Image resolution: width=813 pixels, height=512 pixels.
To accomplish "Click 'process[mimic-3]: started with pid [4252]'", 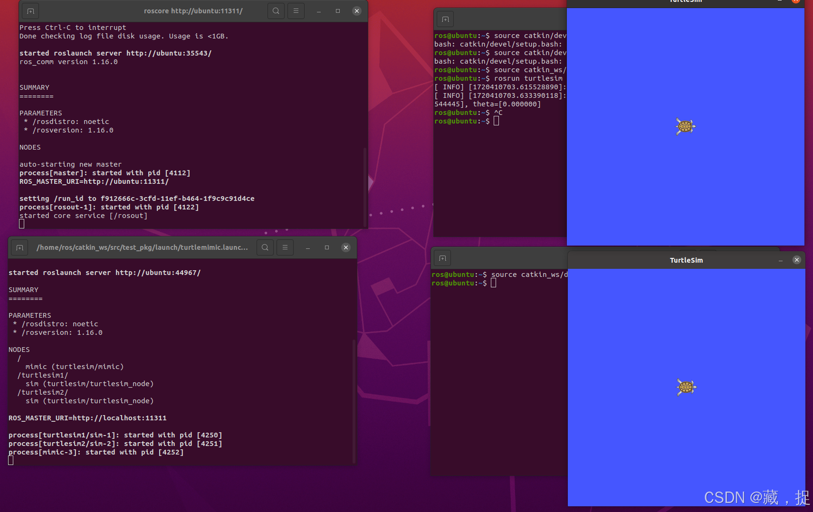I will [96, 452].
